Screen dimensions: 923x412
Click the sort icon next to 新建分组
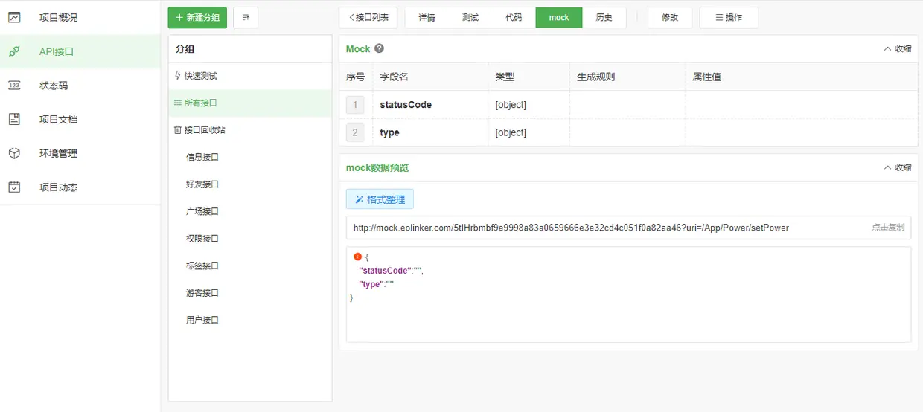tap(246, 17)
